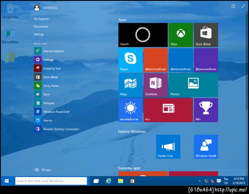Open the Sports trophy tile
The width and height of the screenshot is (249, 194).
(x=206, y=110)
